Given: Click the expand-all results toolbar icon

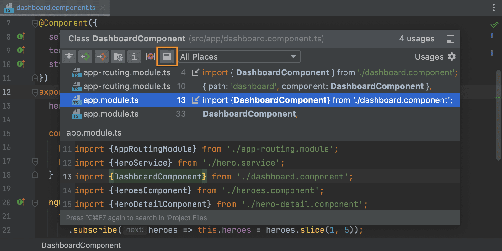Looking at the screenshot, I should point(69,57).
